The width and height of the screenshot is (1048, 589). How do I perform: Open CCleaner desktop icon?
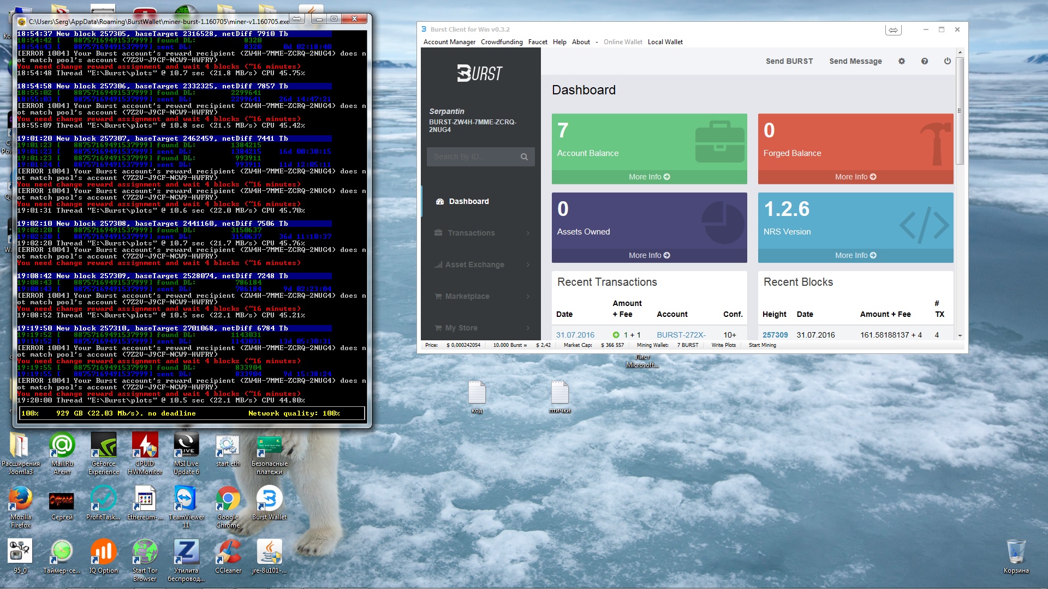tap(228, 556)
